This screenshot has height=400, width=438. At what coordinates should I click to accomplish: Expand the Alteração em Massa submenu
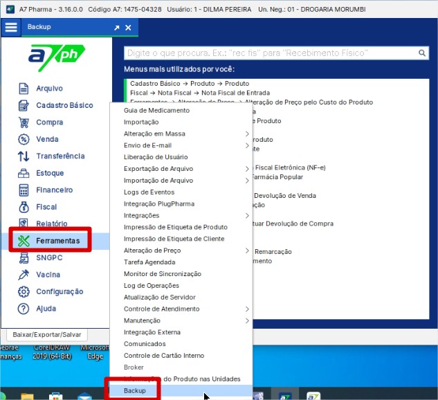[247, 134]
